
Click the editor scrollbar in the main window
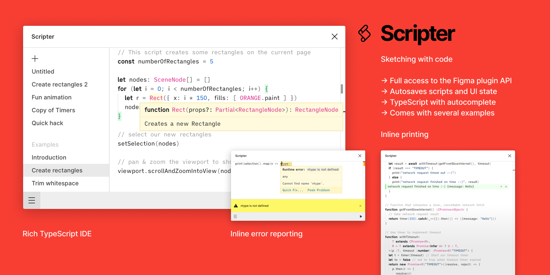click(x=342, y=89)
